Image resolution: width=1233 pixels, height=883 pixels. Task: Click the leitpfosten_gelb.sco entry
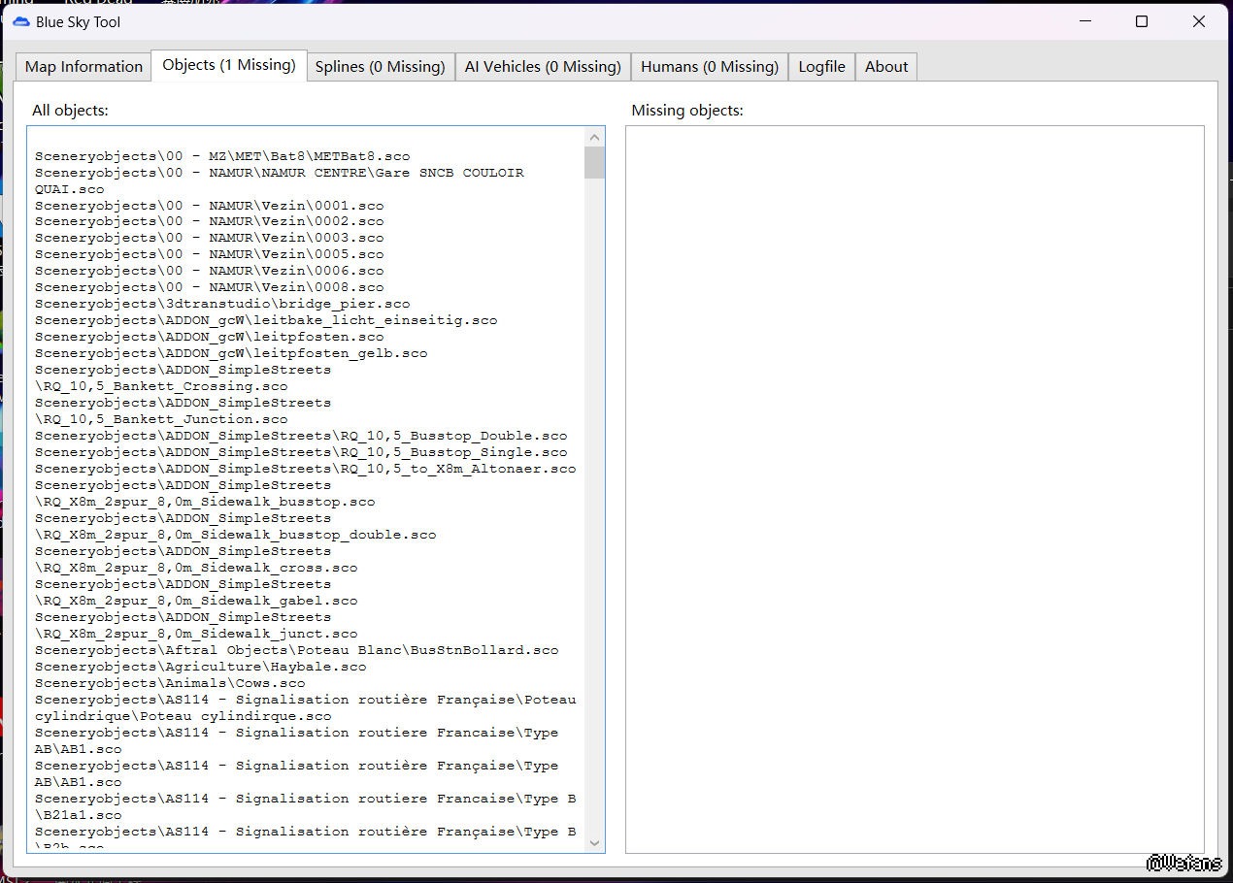click(x=231, y=354)
